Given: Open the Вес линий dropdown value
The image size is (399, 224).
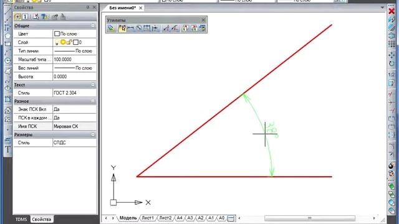Looking at the screenshot, I should [x=75, y=68].
